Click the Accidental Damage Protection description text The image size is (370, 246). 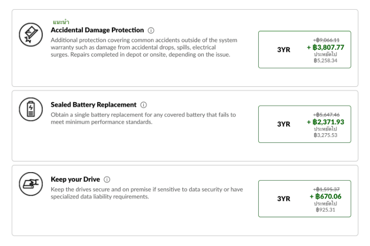(144, 47)
